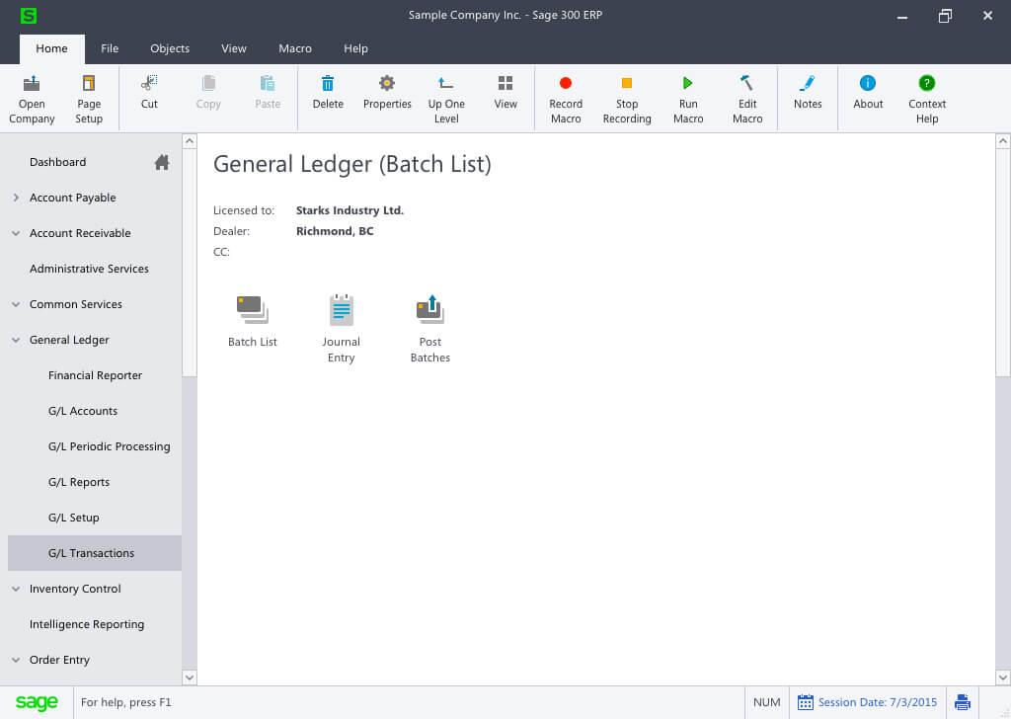
Task: Run the current macro
Action: (688, 94)
